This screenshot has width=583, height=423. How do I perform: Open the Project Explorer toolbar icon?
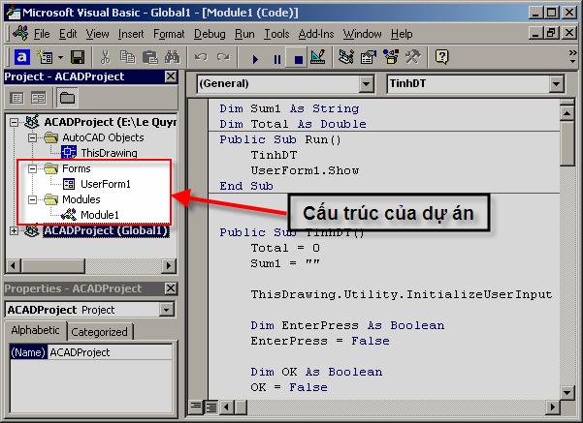[x=346, y=57]
